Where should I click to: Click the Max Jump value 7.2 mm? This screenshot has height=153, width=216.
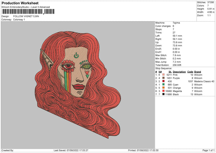[x=177, y=62]
